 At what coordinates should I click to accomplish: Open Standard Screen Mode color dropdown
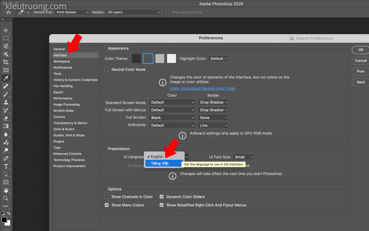(172, 102)
